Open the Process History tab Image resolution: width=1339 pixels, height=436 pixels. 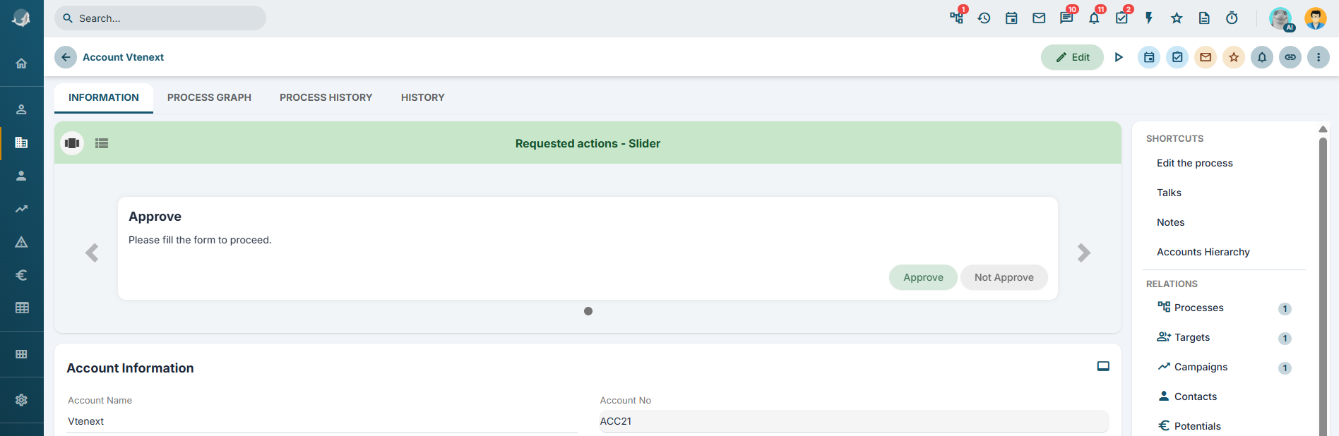click(326, 97)
